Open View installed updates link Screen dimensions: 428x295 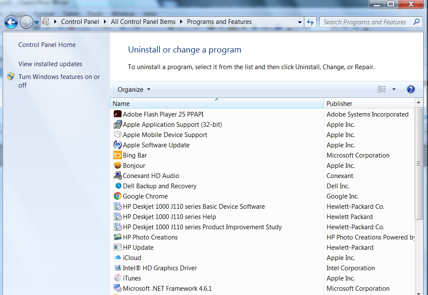[x=50, y=64]
